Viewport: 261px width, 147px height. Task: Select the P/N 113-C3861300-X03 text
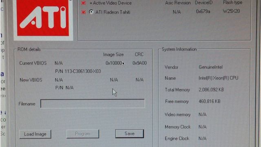pyautogui.click(x=78, y=71)
